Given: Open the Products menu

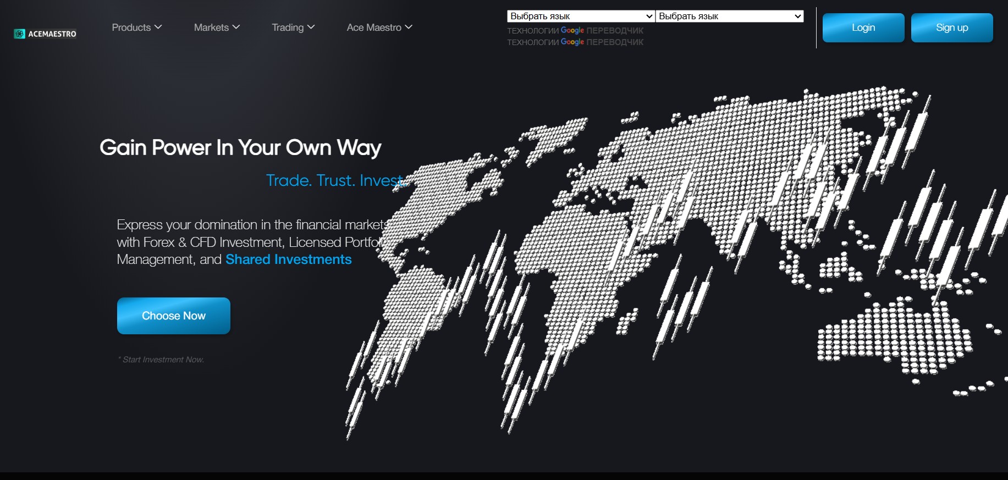Looking at the screenshot, I should 131,27.
